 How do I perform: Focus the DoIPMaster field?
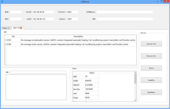coord(125,12)
